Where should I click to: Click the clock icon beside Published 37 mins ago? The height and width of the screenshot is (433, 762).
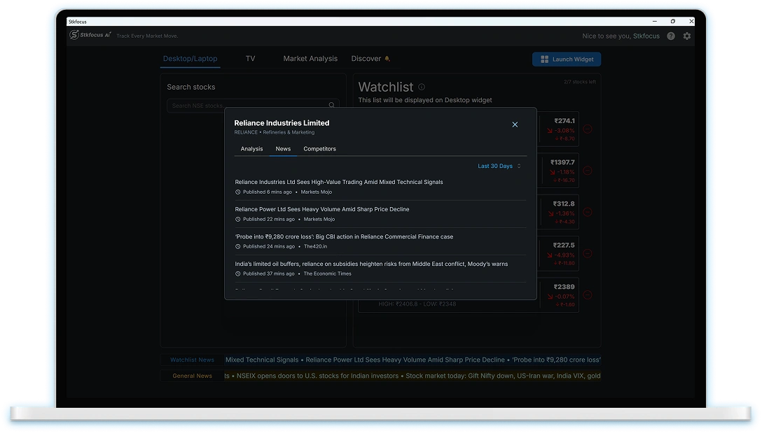tap(237, 274)
